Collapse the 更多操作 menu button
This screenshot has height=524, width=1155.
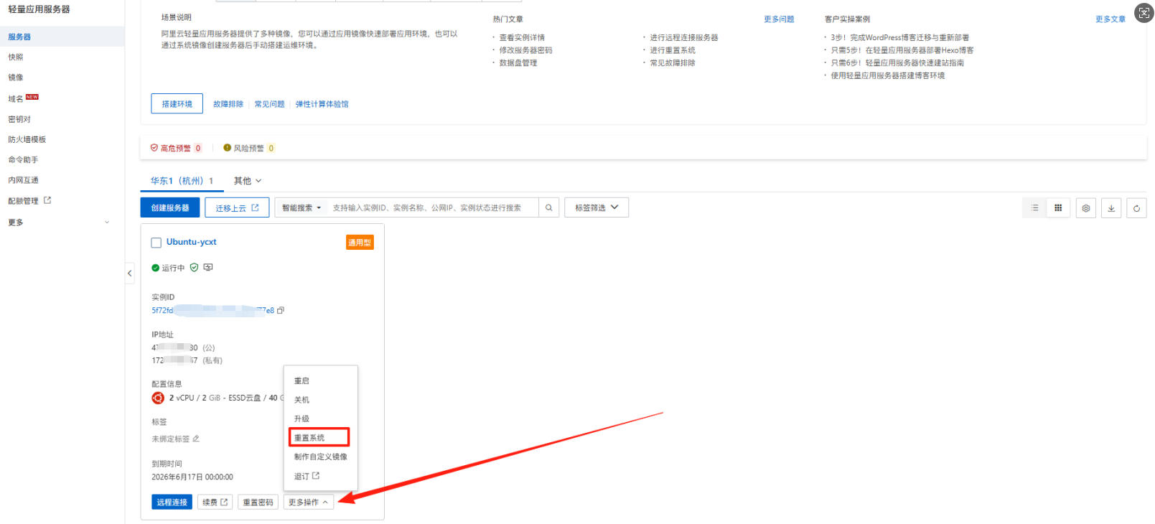tap(309, 502)
